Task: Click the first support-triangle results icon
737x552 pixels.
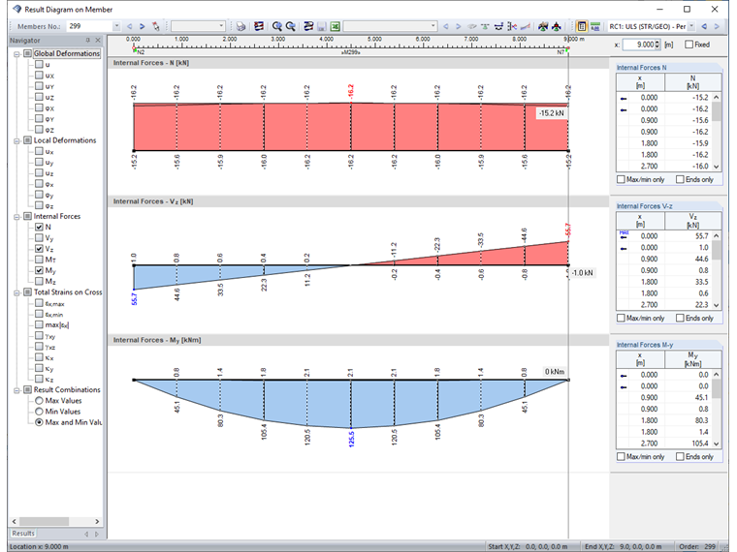Action: point(543,27)
